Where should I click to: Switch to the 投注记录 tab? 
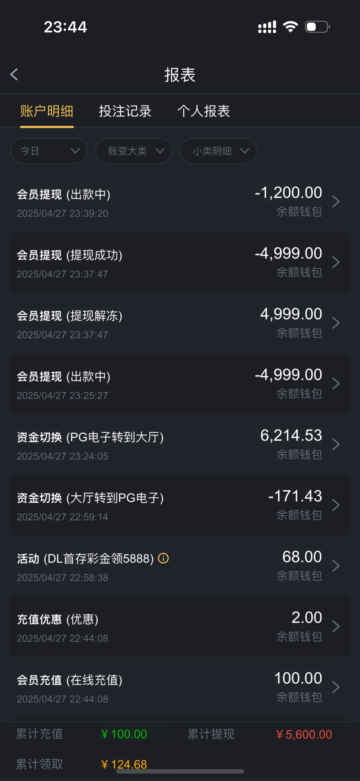125,111
